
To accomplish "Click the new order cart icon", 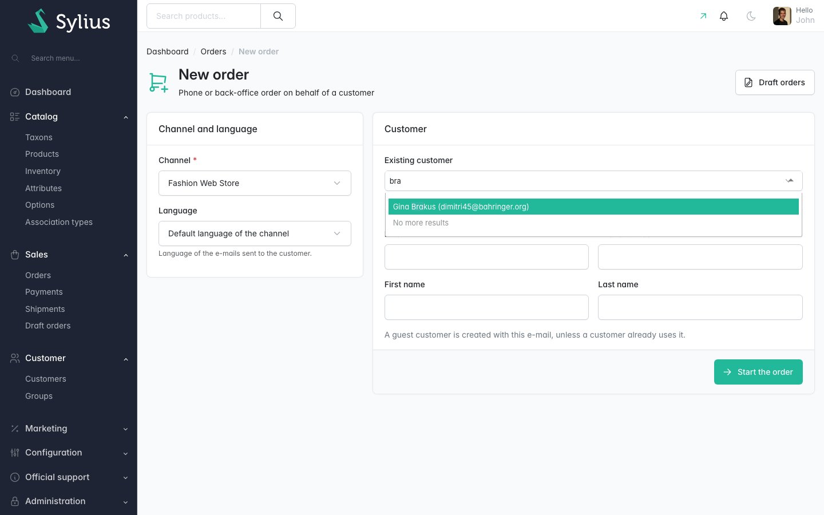I will click(159, 83).
